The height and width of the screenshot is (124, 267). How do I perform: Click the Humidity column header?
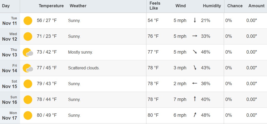pyautogui.click(x=212, y=6)
